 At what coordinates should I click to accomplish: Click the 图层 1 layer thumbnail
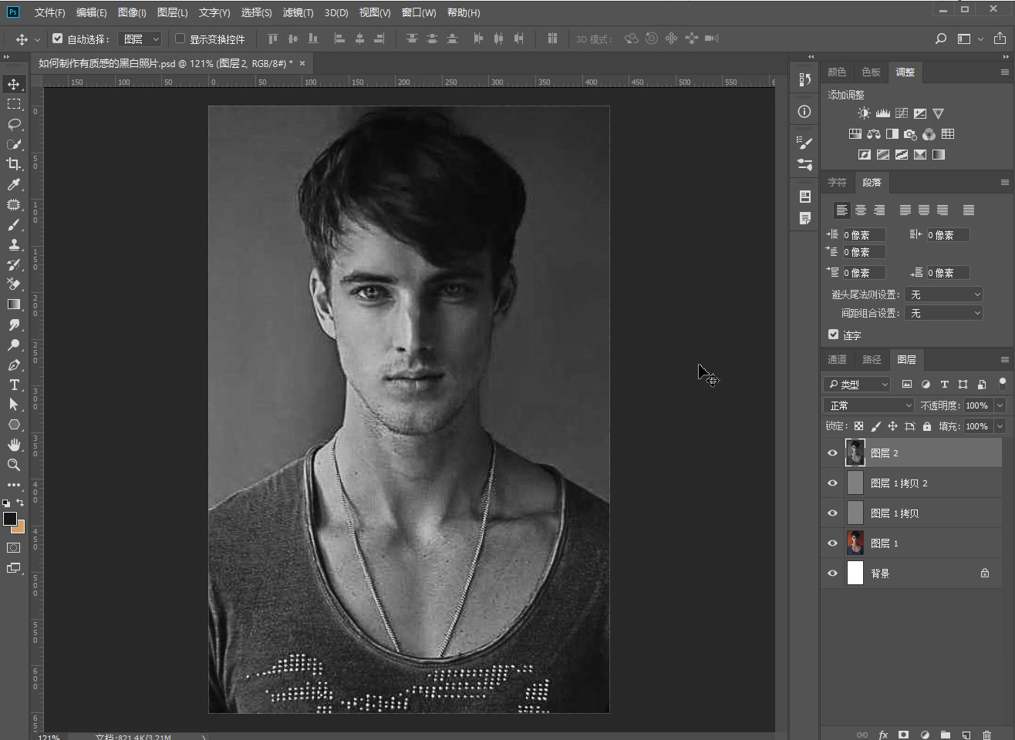(x=855, y=543)
